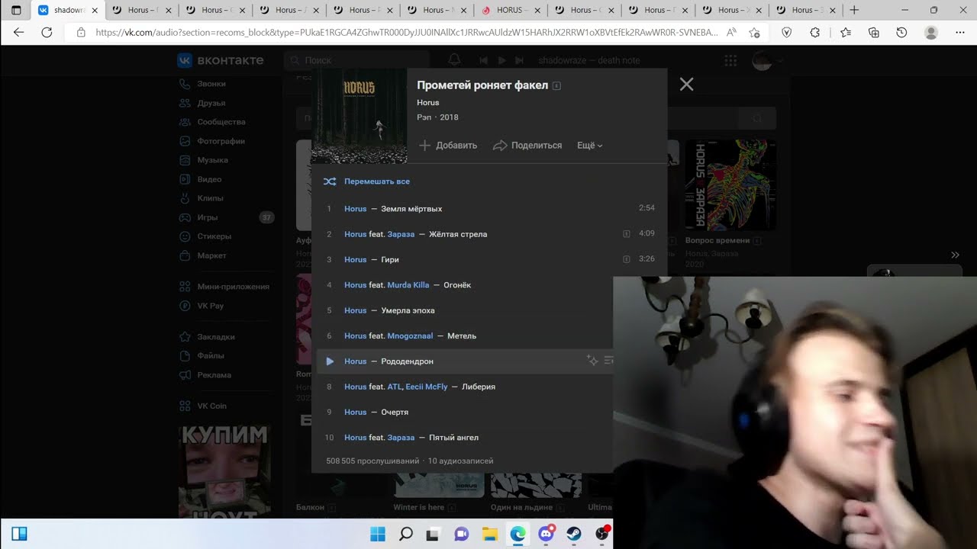This screenshot has width=977, height=549.
Task: Select track title Земля мёртвых
Action: [x=411, y=209]
